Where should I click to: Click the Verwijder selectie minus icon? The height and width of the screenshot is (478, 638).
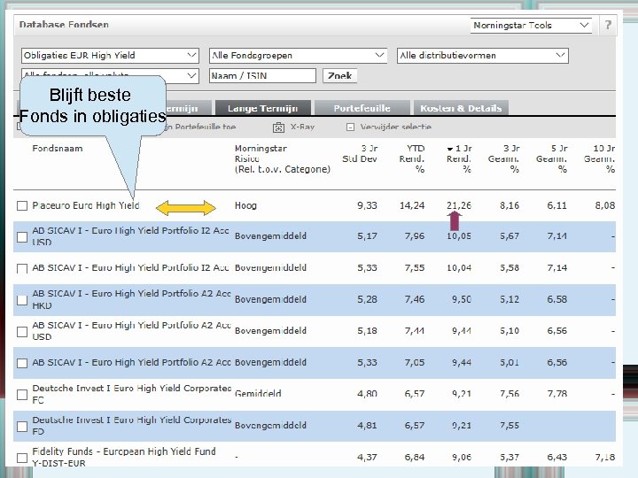point(350,127)
